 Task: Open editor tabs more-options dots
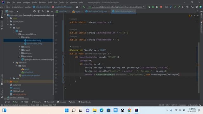[x=198, y=11]
